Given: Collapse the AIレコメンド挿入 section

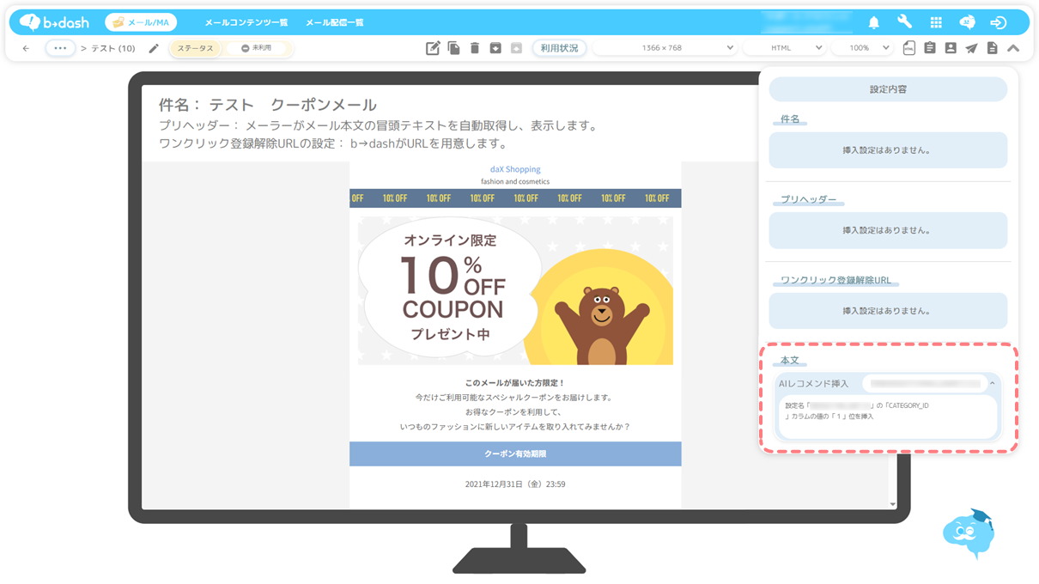Looking at the screenshot, I should pos(992,383).
